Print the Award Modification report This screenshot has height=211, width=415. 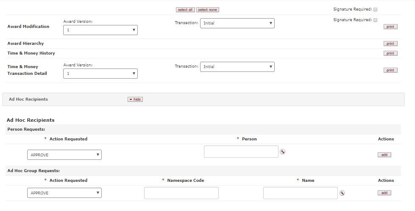coord(390,27)
